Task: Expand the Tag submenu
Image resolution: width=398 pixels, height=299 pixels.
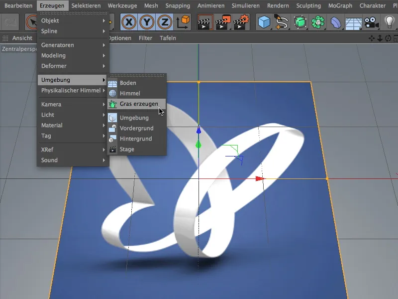Action: pyautogui.click(x=73, y=136)
